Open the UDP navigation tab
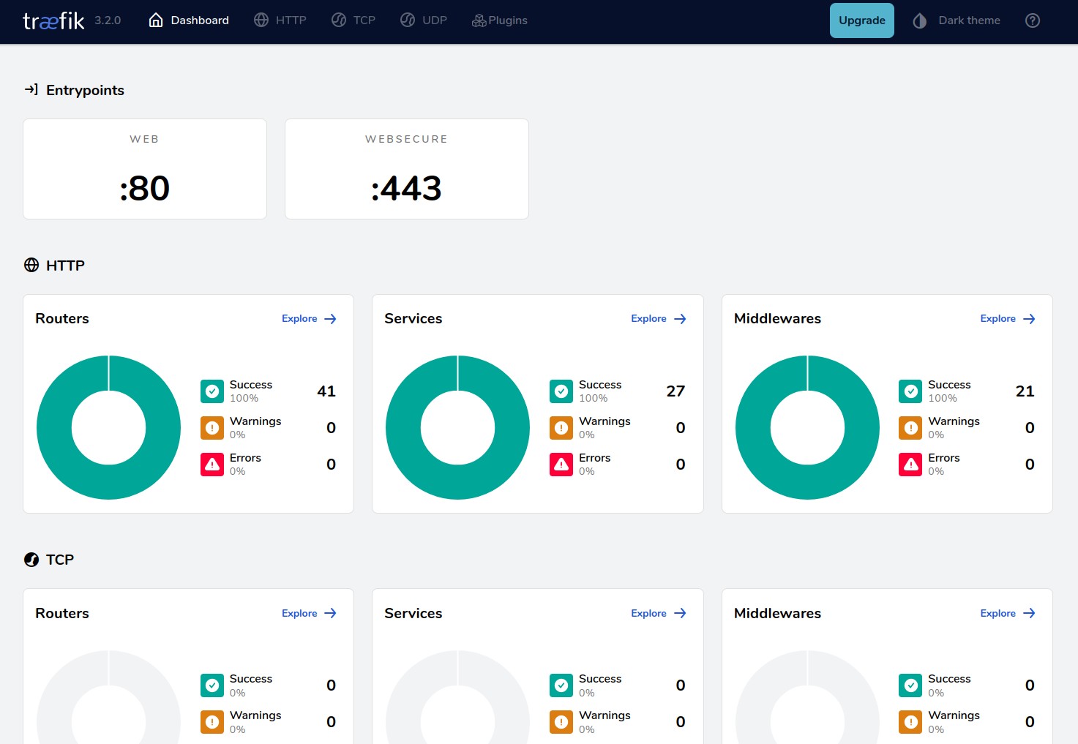The width and height of the screenshot is (1078, 744). (x=424, y=20)
